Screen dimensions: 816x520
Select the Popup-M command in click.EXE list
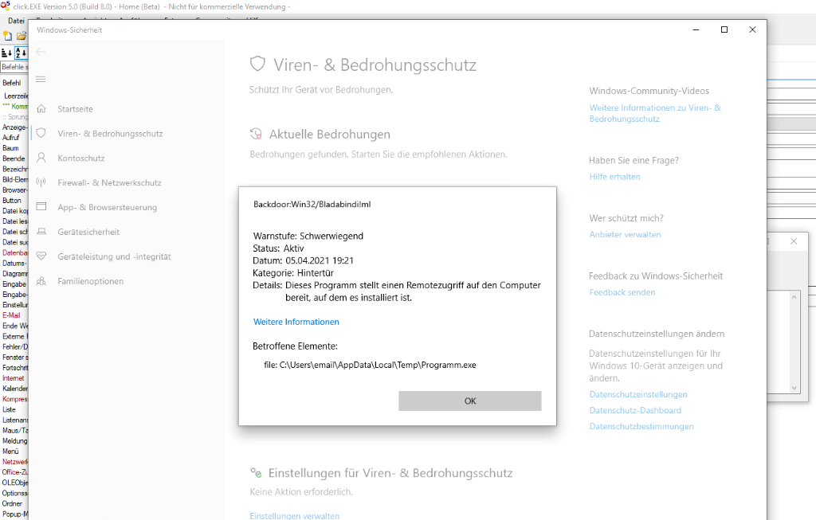click(x=14, y=514)
